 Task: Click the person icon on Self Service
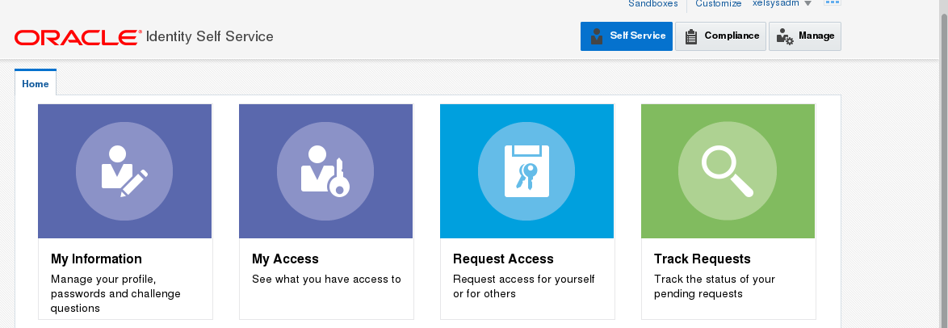(597, 36)
